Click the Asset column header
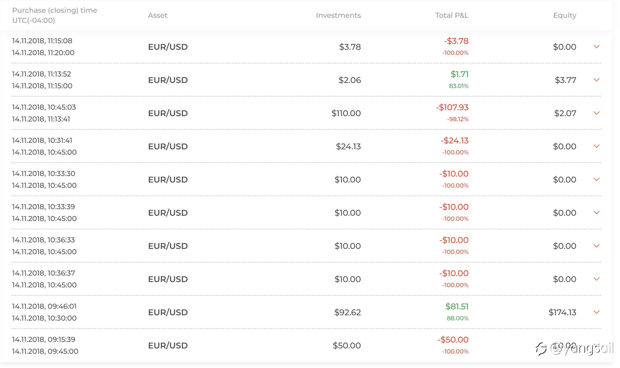The width and height of the screenshot is (620, 368). pyautogui.click(x=158, y=15)
